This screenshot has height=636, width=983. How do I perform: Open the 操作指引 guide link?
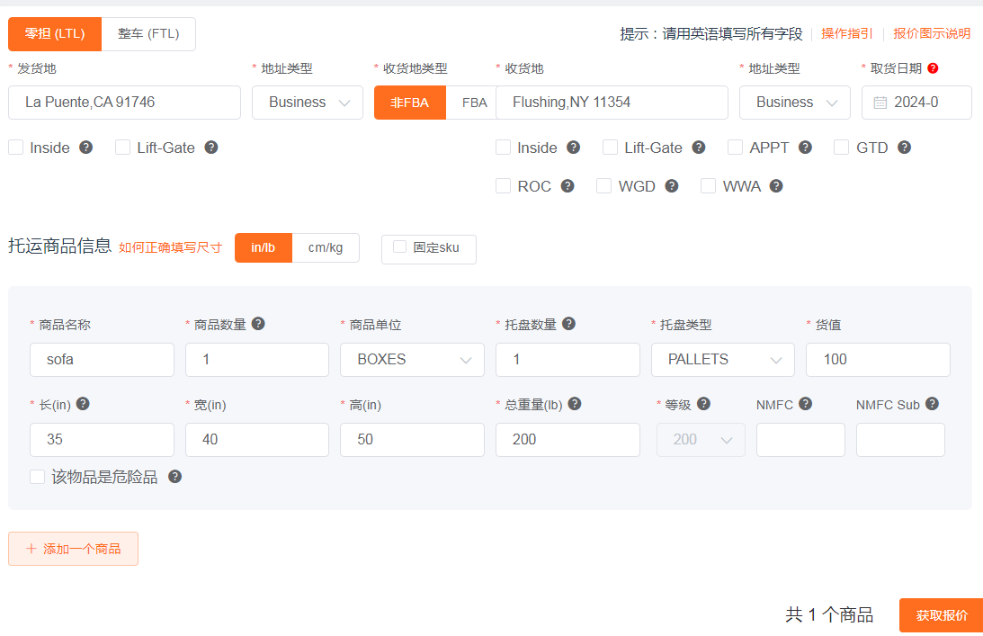[x=846, y=33]
